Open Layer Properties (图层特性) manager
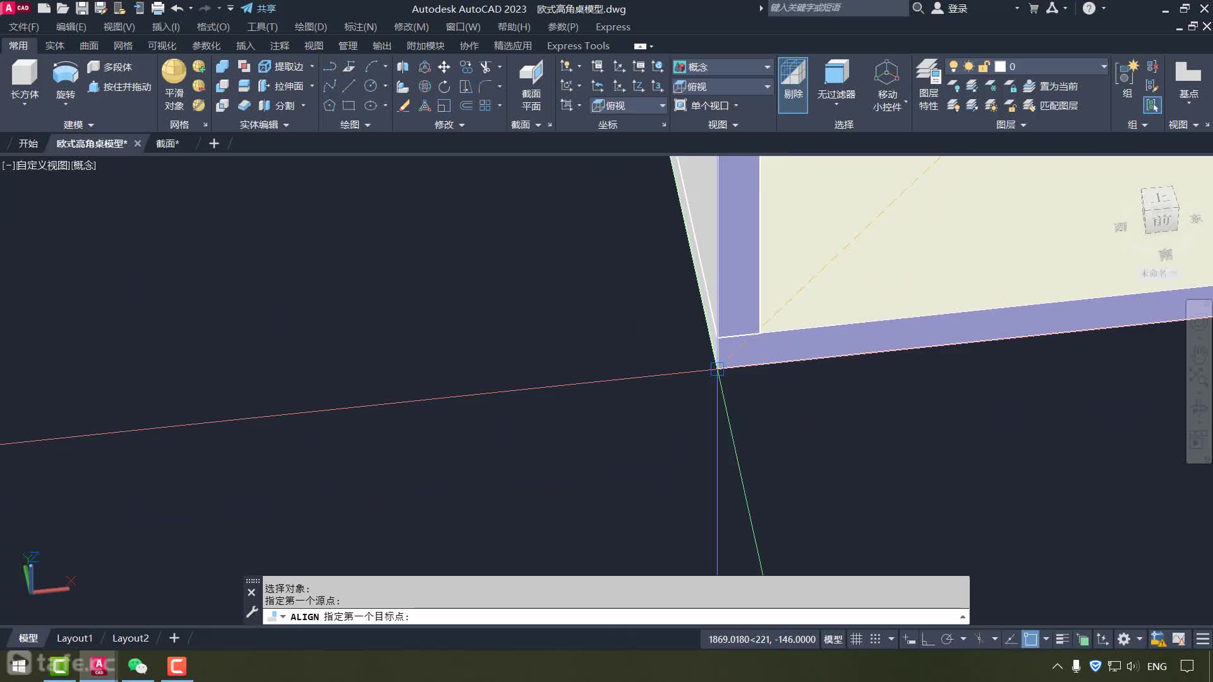The height and width of the screenshot is (682, 1213). [x=928, y=85]
